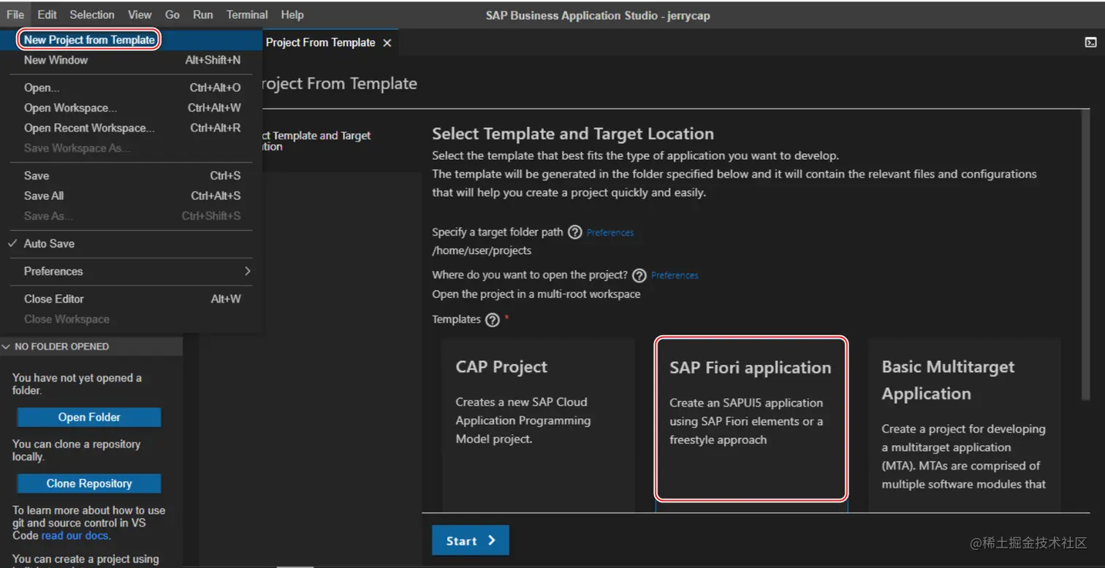The height and width of the screenshot is (568, 1105).
Task: Follow the read our docs link
Action: coord(75,535)
